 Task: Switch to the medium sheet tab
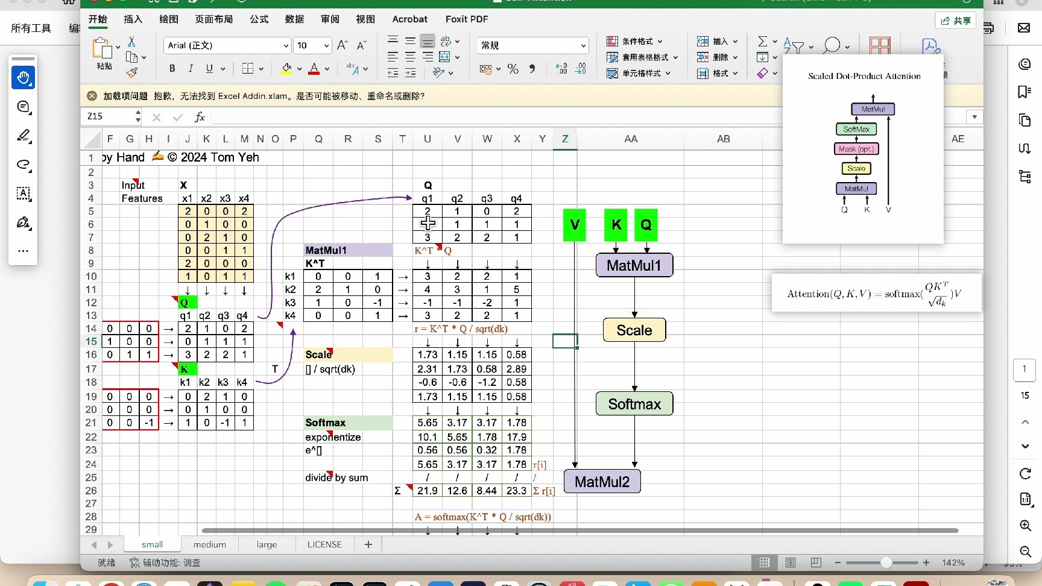coord(210,544)
